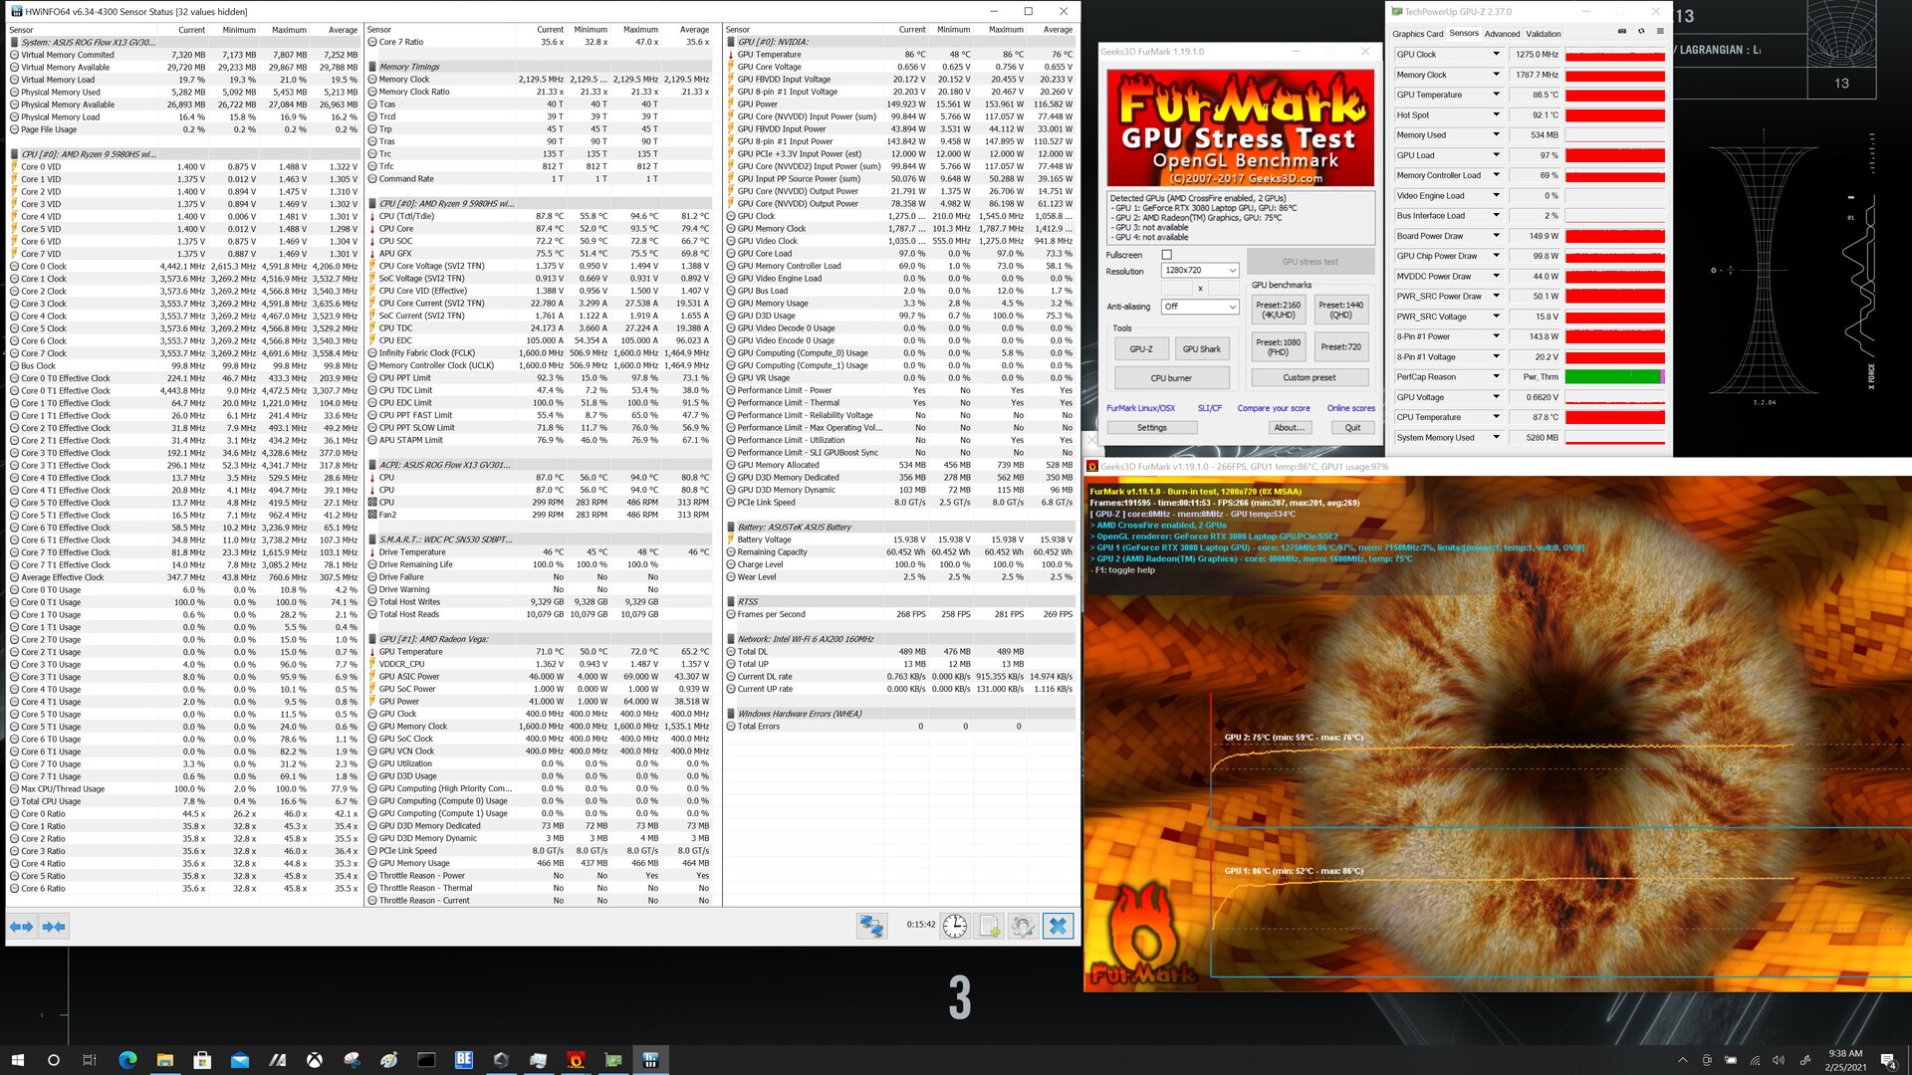Open HWiNFO network remote monitoring icon

point(871,926)
